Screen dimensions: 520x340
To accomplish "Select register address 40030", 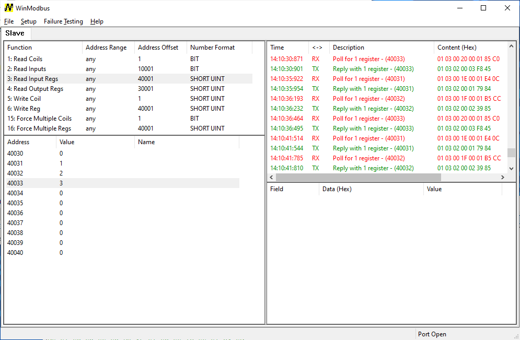I will click(123, 154).
